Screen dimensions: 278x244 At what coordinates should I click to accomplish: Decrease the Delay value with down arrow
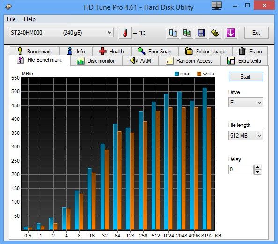[x=257, y=172]
